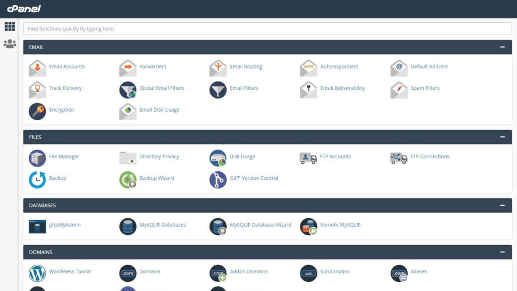Click the Global Email Filters icon

(x=128, y=89)
